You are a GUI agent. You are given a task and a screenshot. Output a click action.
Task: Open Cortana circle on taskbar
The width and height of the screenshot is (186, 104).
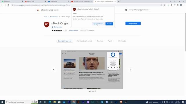pos(40,102)
